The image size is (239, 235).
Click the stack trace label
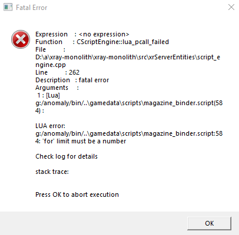(52, 172)
